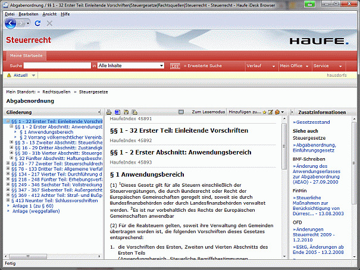Open the Service dropdown menu

point(328,66)
